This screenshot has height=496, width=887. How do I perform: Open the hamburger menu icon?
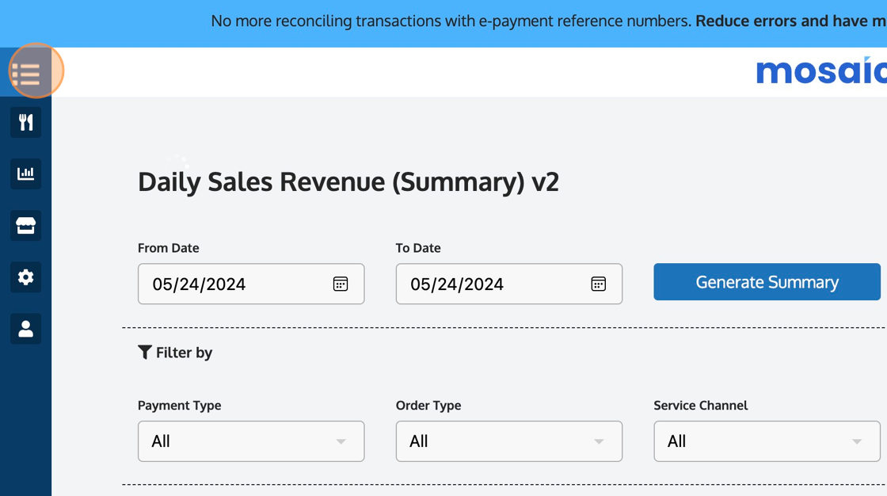(26, 73)
